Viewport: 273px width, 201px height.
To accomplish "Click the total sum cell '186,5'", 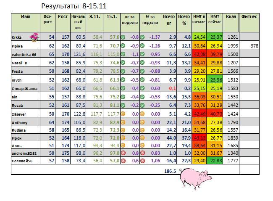I will click(x=170, y=171).
